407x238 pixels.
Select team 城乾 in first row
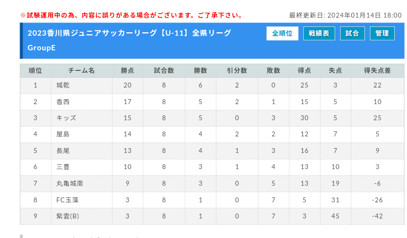point(63,86)
